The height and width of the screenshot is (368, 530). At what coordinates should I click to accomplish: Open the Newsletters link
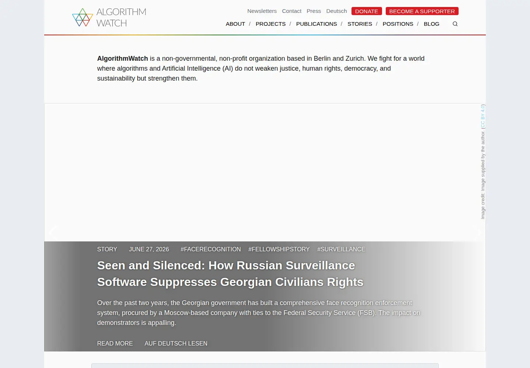point(262,11)
